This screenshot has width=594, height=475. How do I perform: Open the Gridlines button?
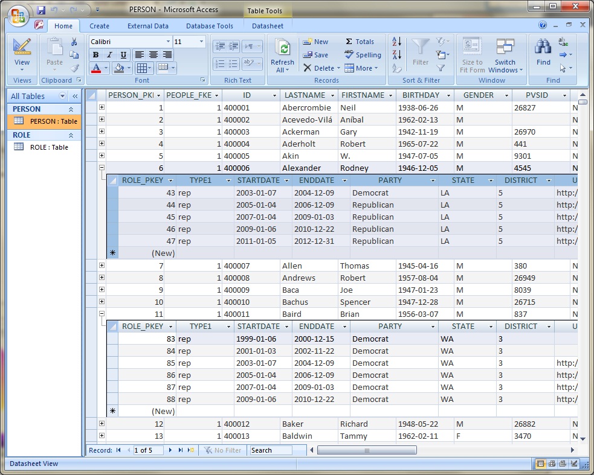(144, 68)
